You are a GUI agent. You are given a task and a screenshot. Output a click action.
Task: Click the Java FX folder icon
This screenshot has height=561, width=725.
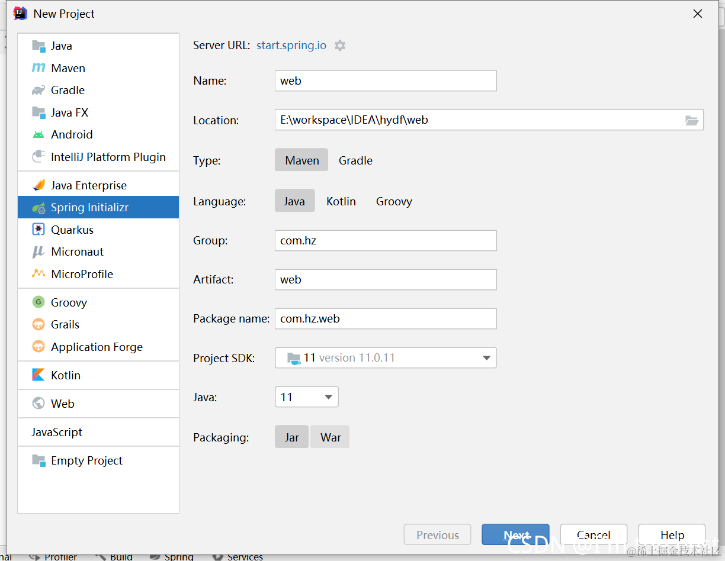tap(39, 112)
